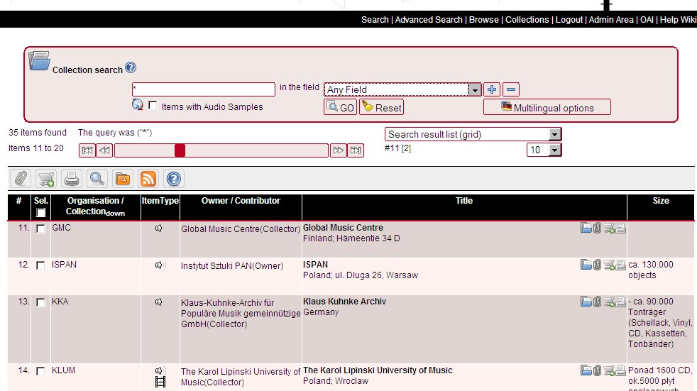Screen dimensions: 697x391
Task: Jump to the last results page
Action: (356, 150)
